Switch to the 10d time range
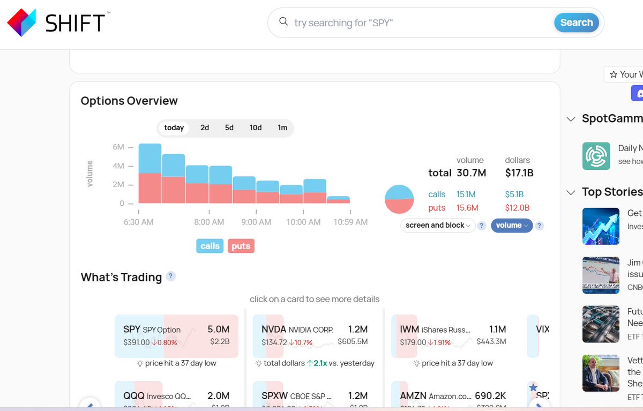Viewport: 643px width, 411px height. (256, 128)
